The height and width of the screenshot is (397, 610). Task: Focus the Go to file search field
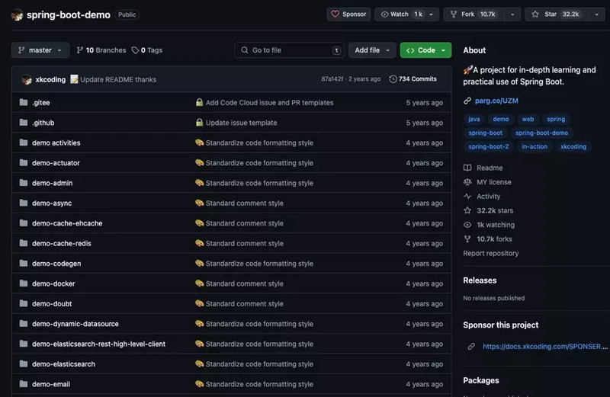pos(289,50)
